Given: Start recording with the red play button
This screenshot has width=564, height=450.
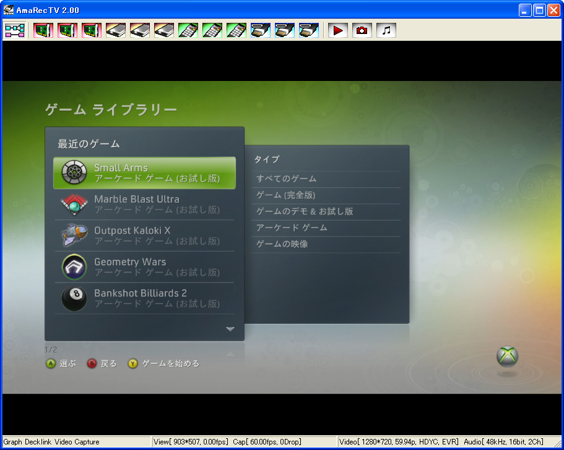Looking at the screenshot, I should (338, 30).
